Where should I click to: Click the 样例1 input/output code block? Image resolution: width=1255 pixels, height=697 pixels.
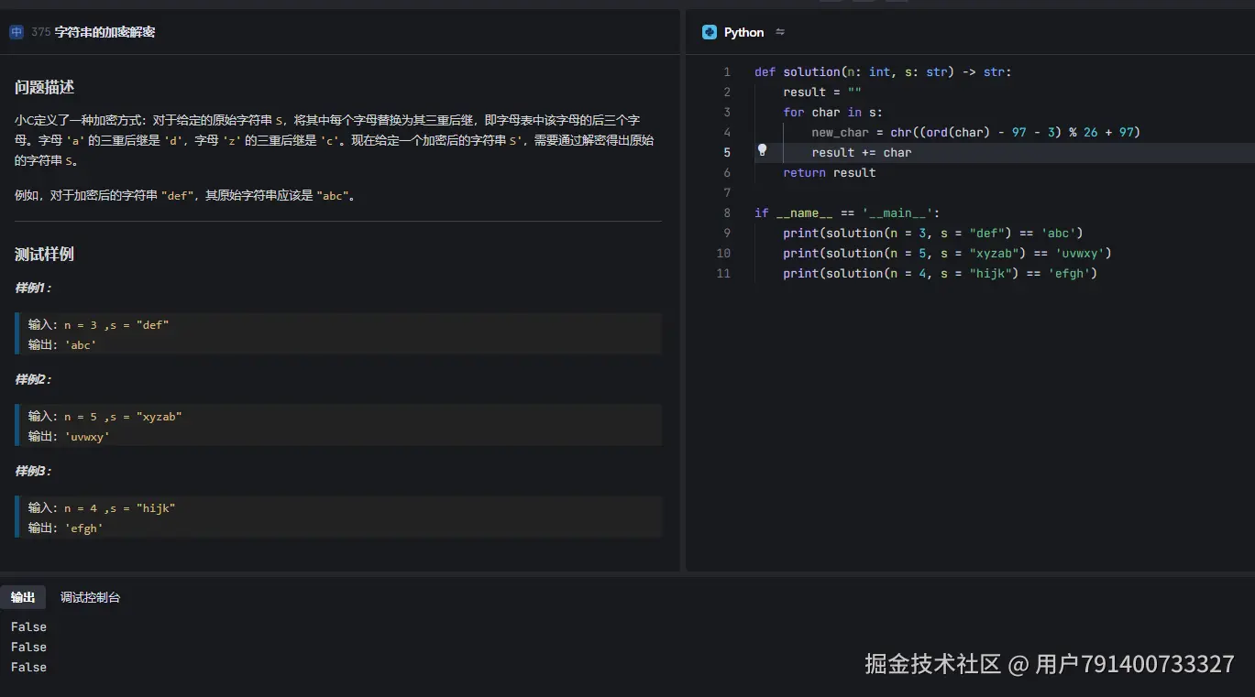pos(339,334)
